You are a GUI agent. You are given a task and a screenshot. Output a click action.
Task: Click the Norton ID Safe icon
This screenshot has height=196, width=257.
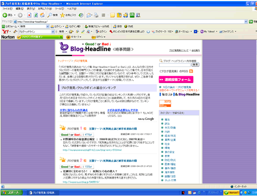(68, 37)
